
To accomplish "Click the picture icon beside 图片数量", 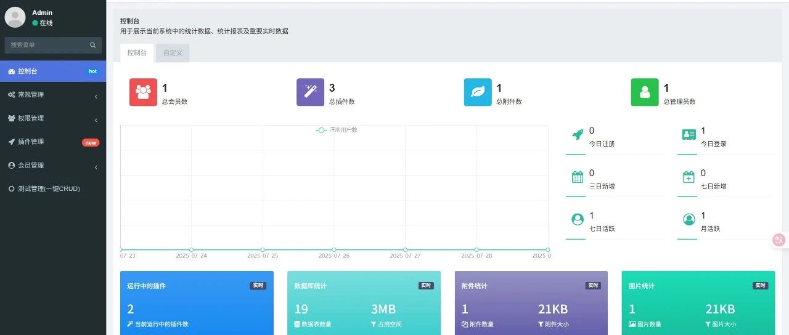I will (x=632, y=324).
